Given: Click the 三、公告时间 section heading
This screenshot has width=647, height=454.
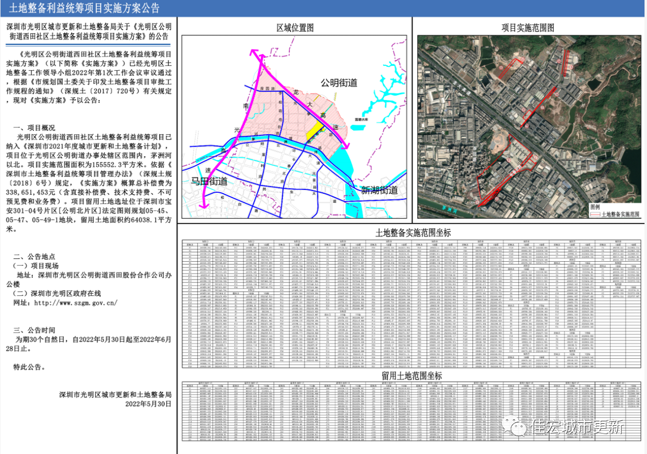Looking at the screenshot, I should 35,330.
